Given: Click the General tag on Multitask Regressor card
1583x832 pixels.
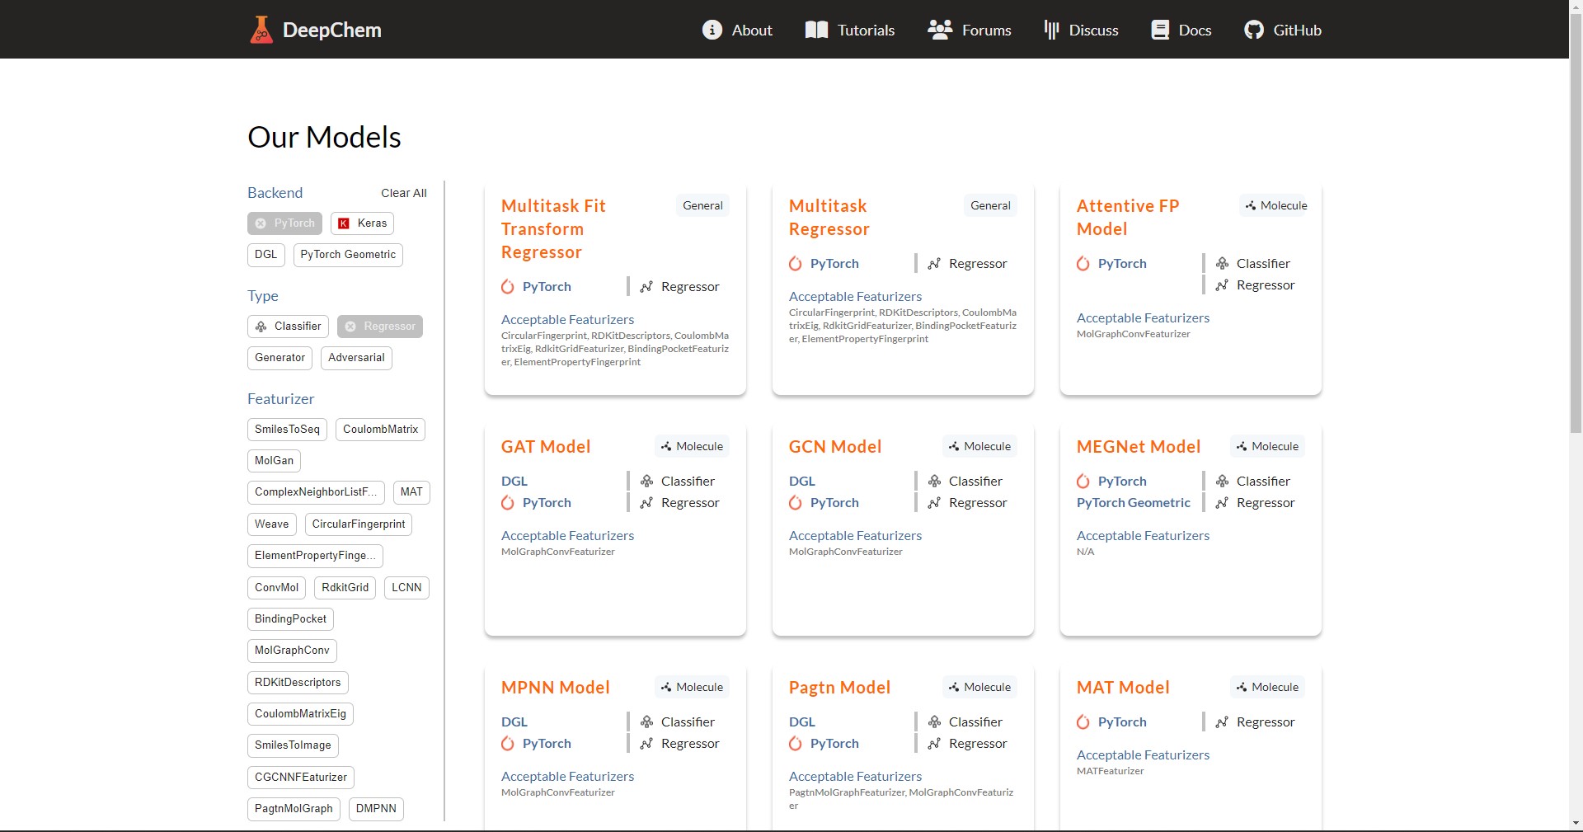Looking at the screenshot, I should coord(990,205).
